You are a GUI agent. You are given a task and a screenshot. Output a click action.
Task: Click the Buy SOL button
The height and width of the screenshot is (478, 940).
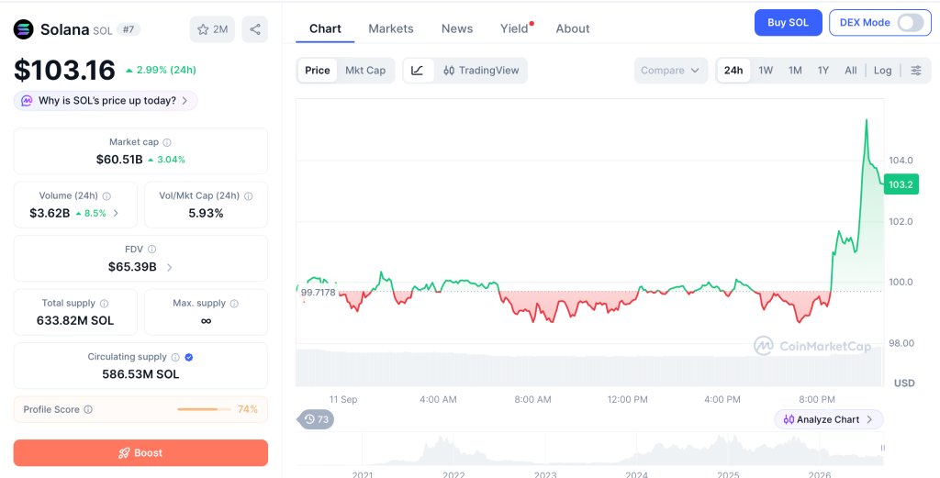pos(788,23)
